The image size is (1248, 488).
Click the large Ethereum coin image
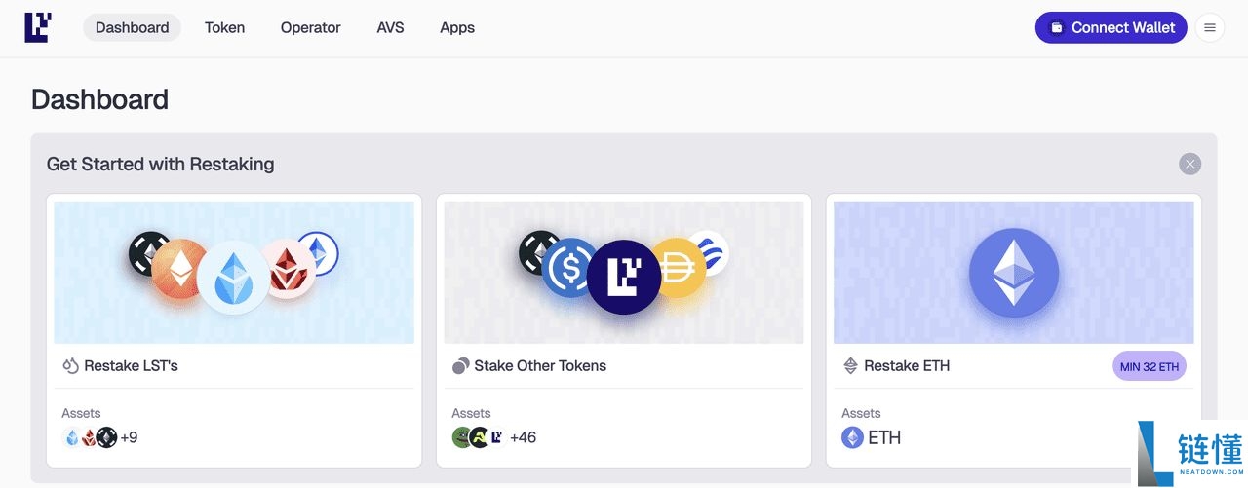coord(1013,272)
